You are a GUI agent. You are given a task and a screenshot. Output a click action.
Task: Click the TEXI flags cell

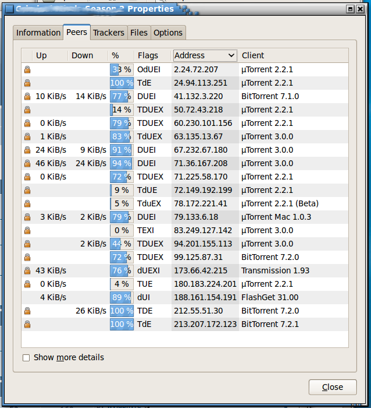[x=145, y=230]
